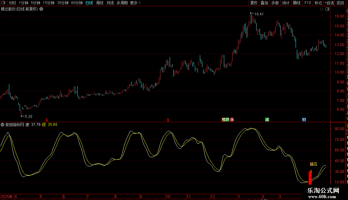Click month 10 on the time axis

click(168, 196)
